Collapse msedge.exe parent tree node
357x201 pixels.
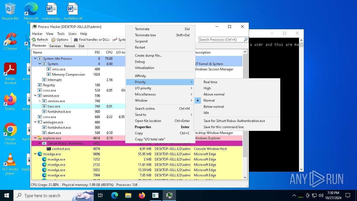tap(35, 154)
